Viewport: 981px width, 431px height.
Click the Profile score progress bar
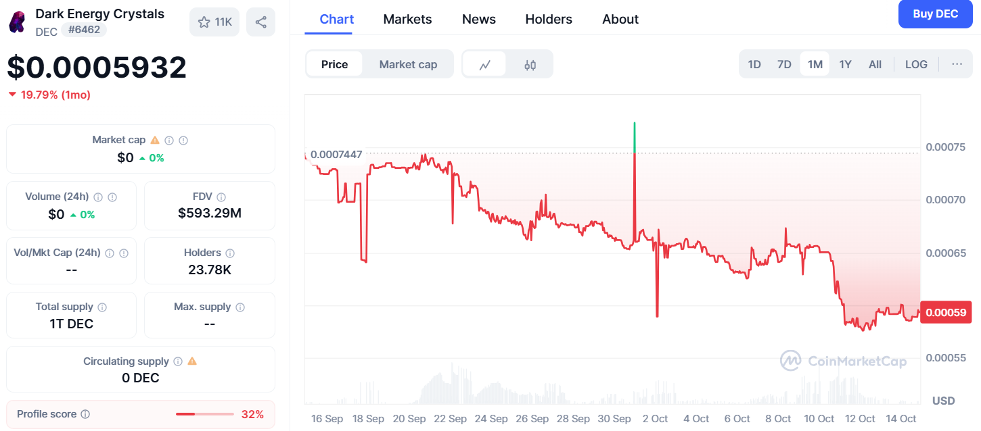[x=204, y=414]
